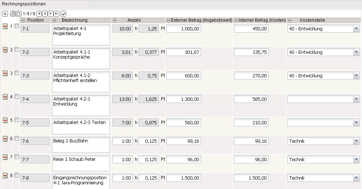Click external amount field 1.000,00
This screenshot has height=189, width=362.
click(x=184, y=29)
